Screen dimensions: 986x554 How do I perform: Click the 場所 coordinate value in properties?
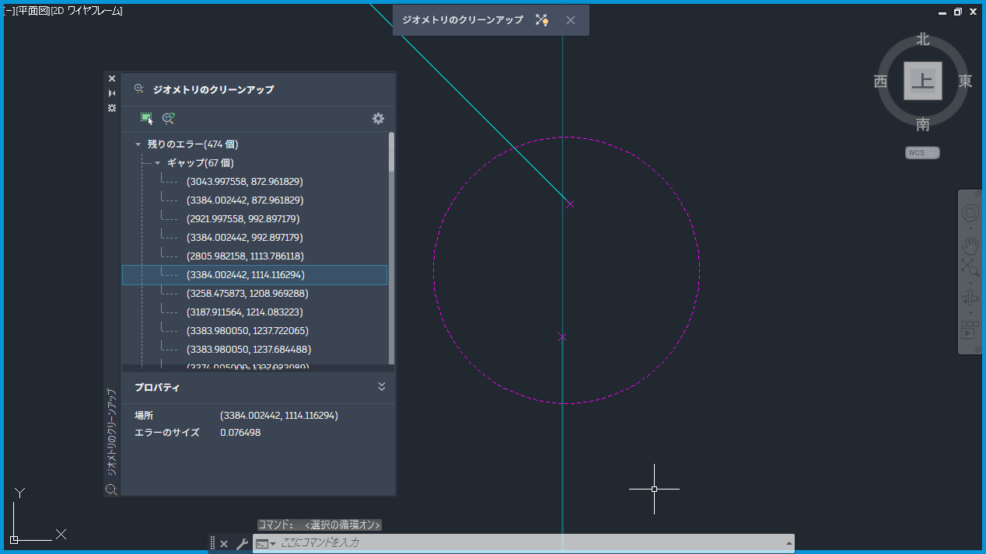(279, 416)
